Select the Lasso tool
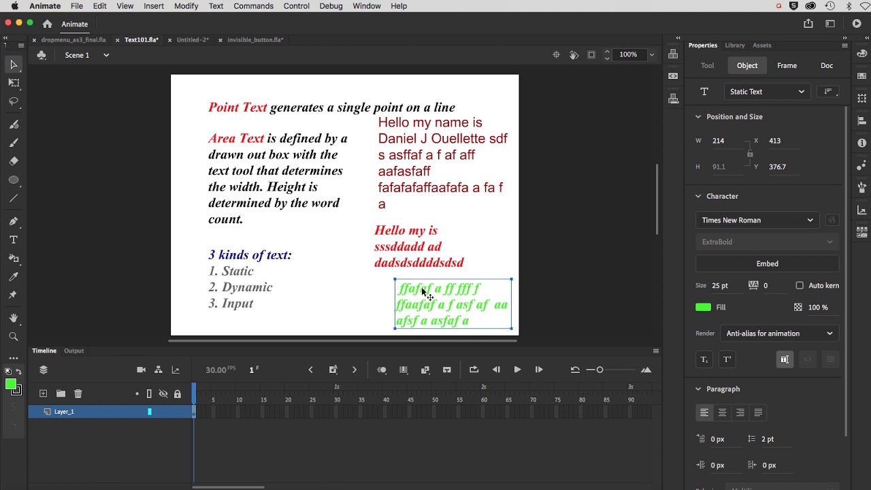871x490 pixels. point(14,101)
